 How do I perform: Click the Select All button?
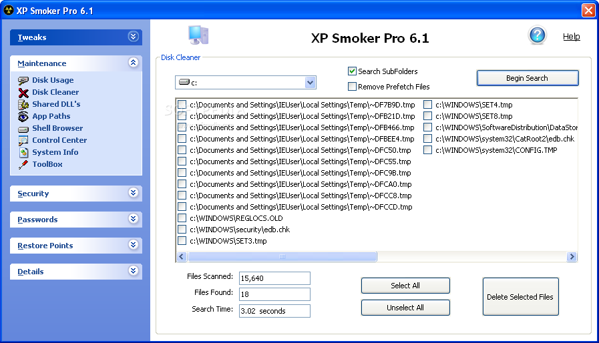click(x=405, y=286)
